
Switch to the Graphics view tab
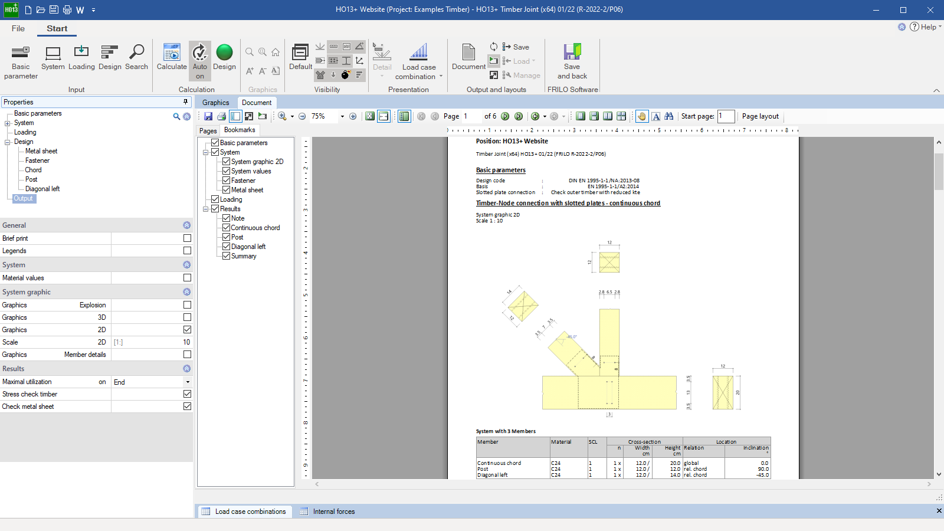click(x=215, y=103)
